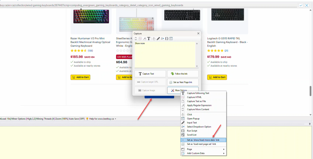Select Capture More Content menu entry
Image resolution: width=313 pixels, height=159 pixels.
[203, 109]
